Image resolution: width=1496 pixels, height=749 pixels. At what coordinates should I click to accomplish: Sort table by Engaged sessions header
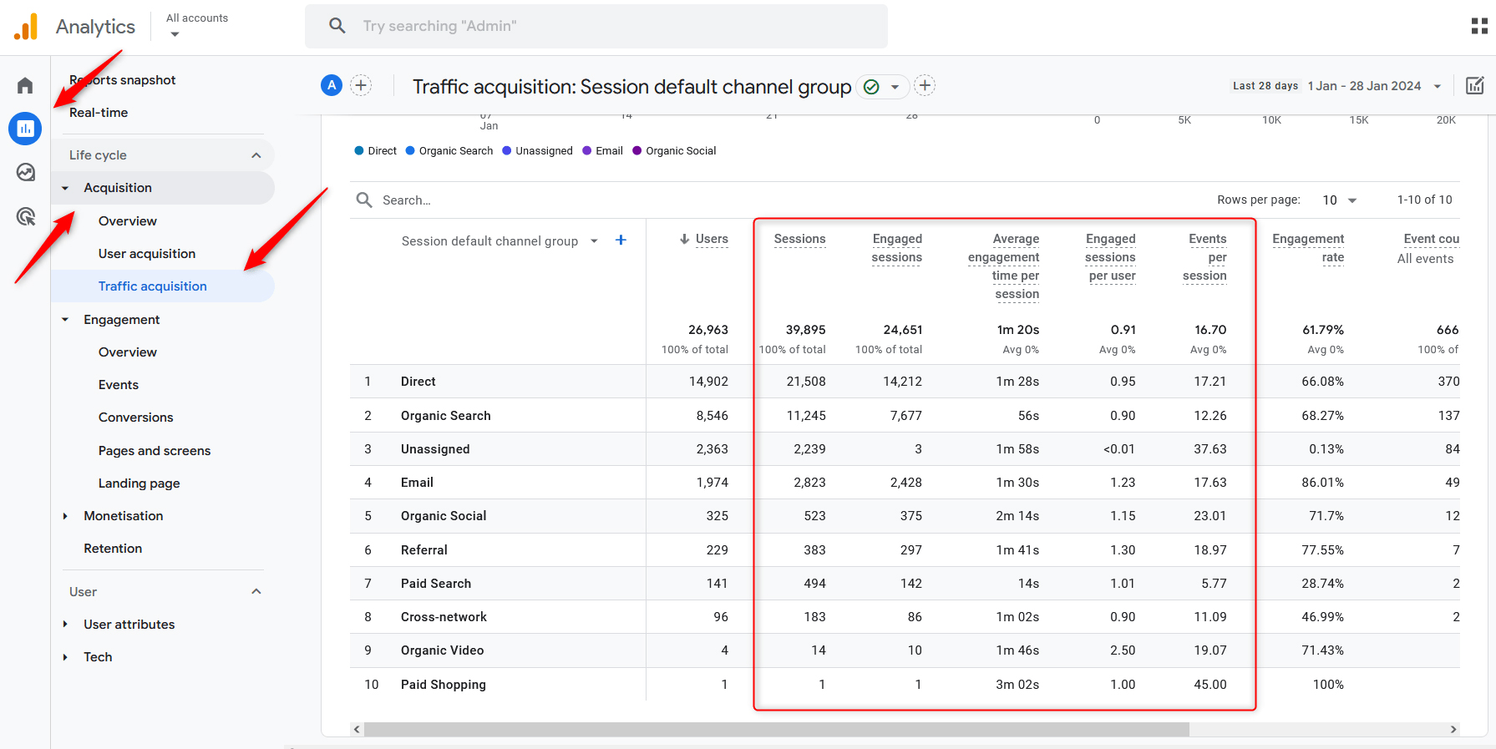pos(897,248)
